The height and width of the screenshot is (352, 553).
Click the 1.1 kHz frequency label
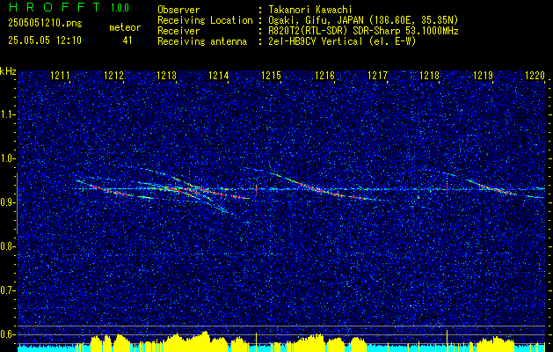(8, 114)
